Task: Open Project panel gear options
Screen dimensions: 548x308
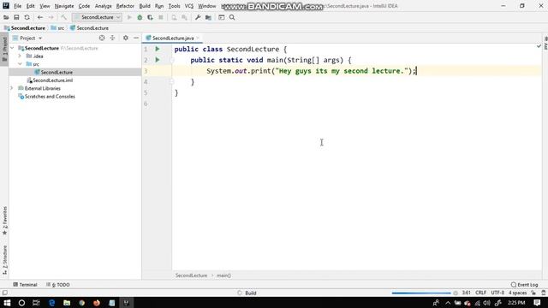Action: point(126,38)
